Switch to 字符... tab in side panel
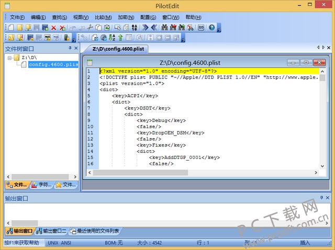Screen dimensions: 335x250 (x=42, y=185)
